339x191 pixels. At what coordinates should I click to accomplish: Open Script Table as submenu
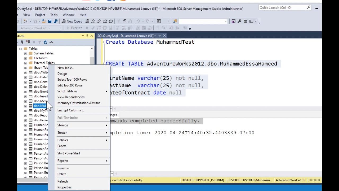79,91
